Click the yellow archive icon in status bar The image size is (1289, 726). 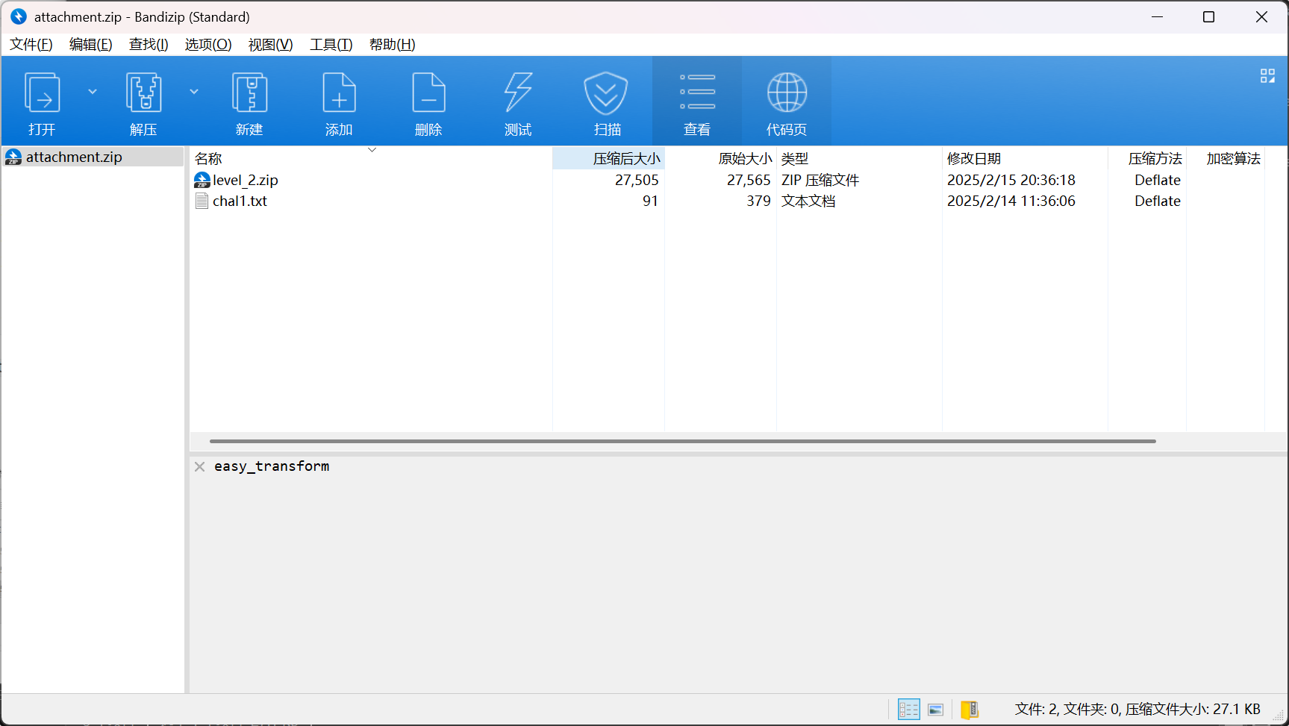click(x=970, y=710)
